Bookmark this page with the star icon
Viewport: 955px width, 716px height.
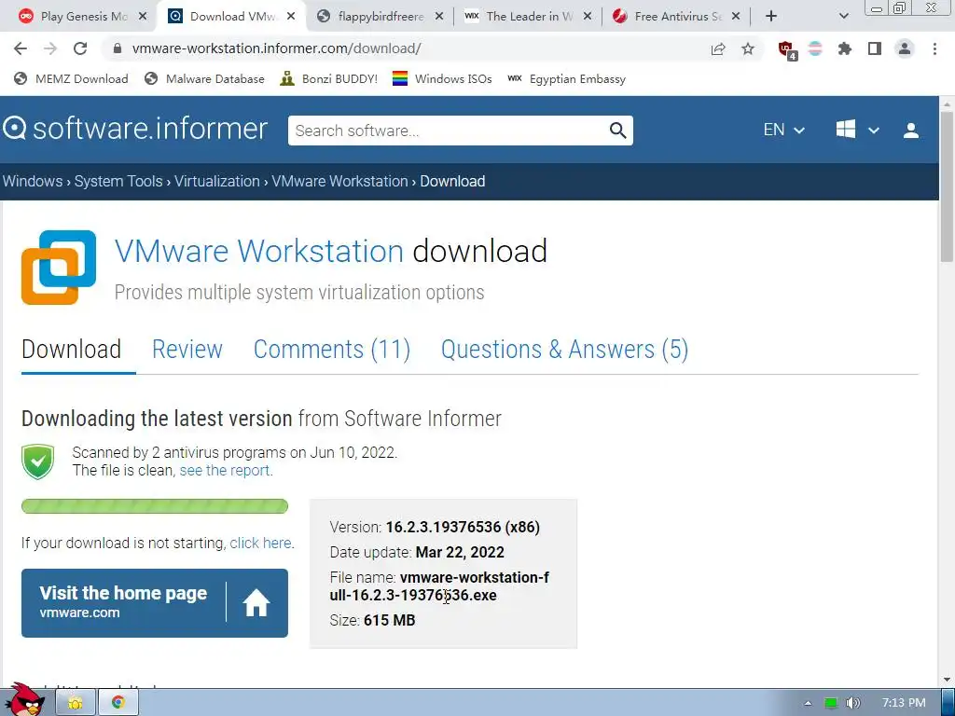748,48
